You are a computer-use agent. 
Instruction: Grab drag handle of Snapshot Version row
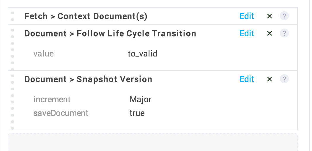point(12,102)
